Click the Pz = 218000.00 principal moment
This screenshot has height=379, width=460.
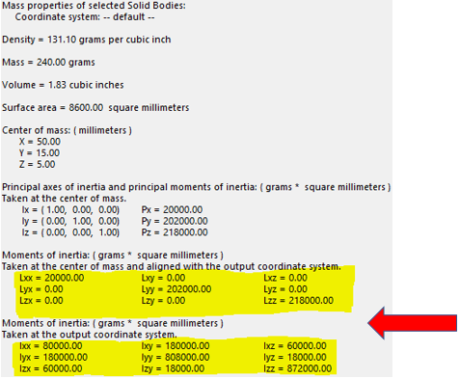[x=175, y=232]
